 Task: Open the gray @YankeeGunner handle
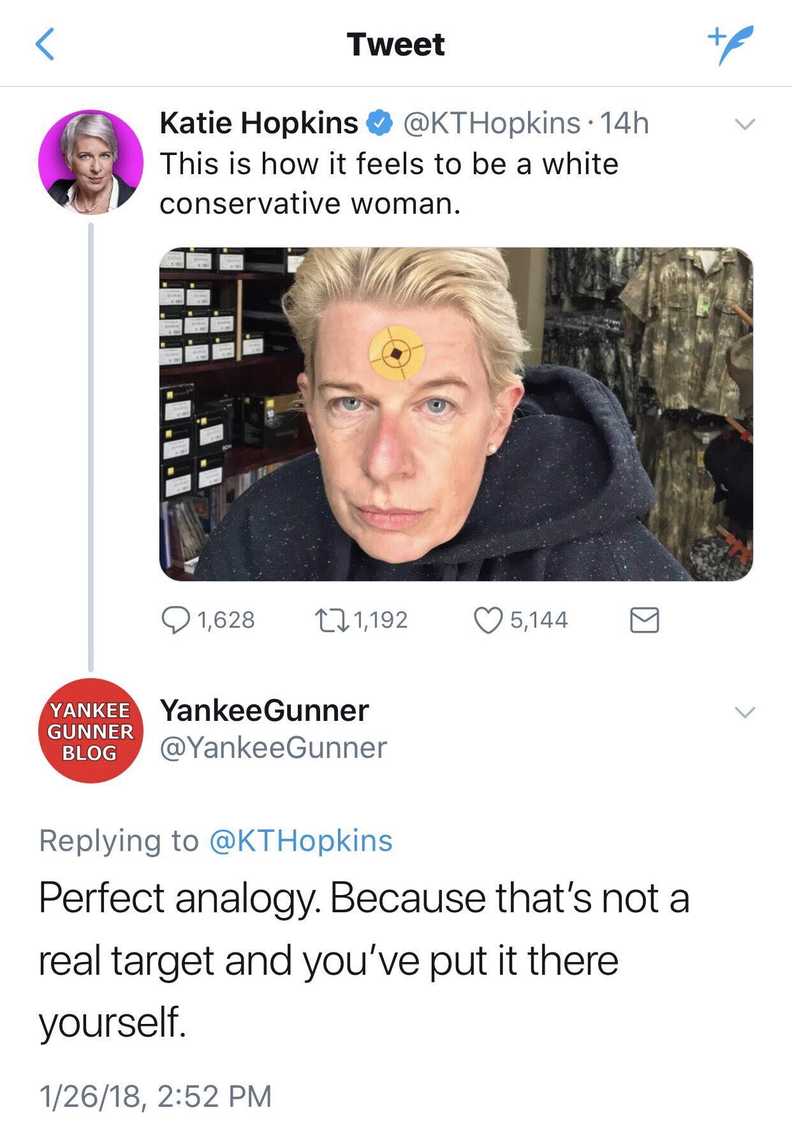[x=274, y=748]
